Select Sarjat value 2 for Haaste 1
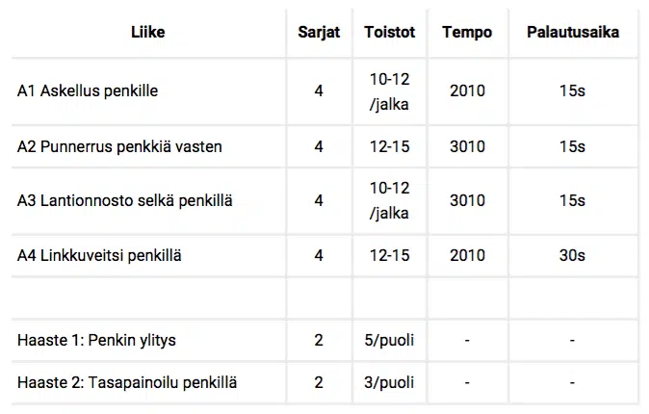 (x=319, y=340)
